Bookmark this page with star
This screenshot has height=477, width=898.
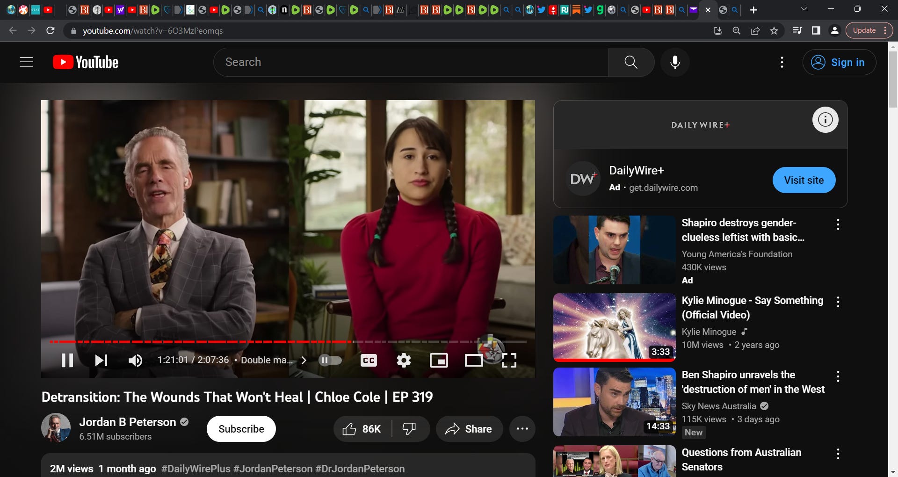774,30
